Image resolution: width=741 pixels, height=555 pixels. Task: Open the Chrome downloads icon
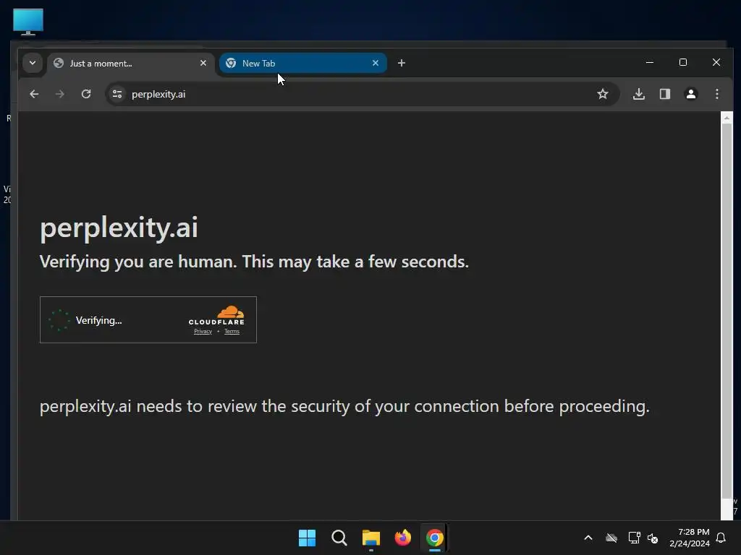(x=638, y=94)
